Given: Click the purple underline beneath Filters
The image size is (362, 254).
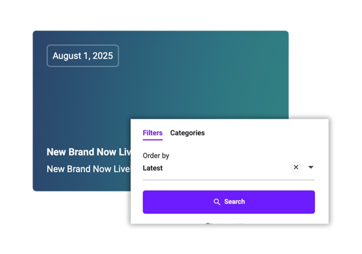Looking at the screenshot, I should (152, 140).
